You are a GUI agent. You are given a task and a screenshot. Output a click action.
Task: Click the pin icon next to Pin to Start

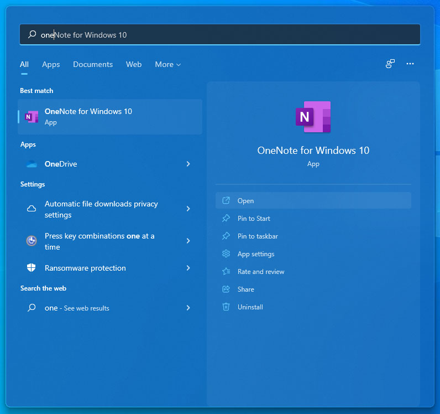point(226,218)
